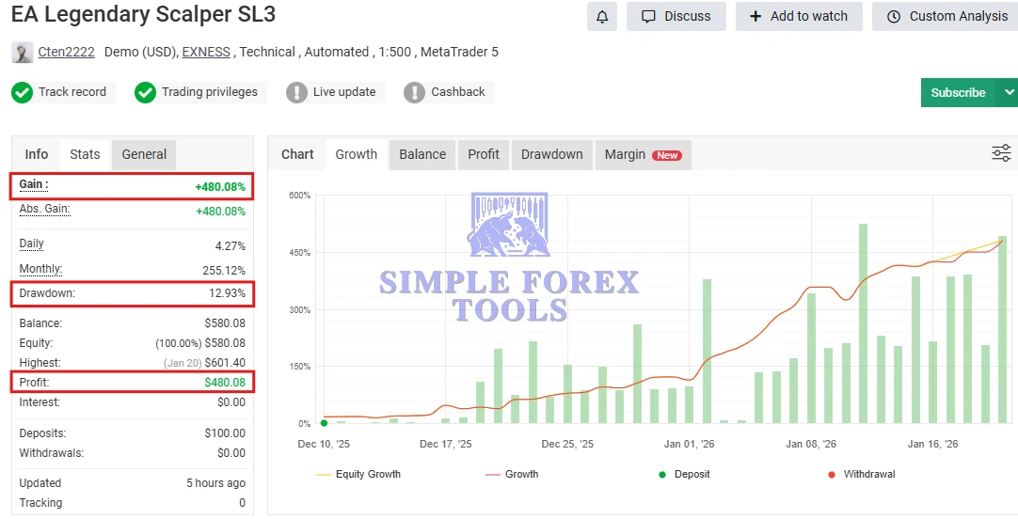This screenshot has width=1018, height=519.
Task: Select the Profit chart tab
Action: tap(484, 154)
